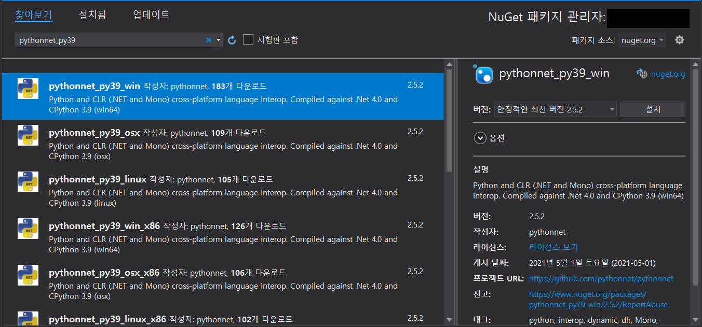
Task: Refresh the package search results
Action: pos(232,40)
